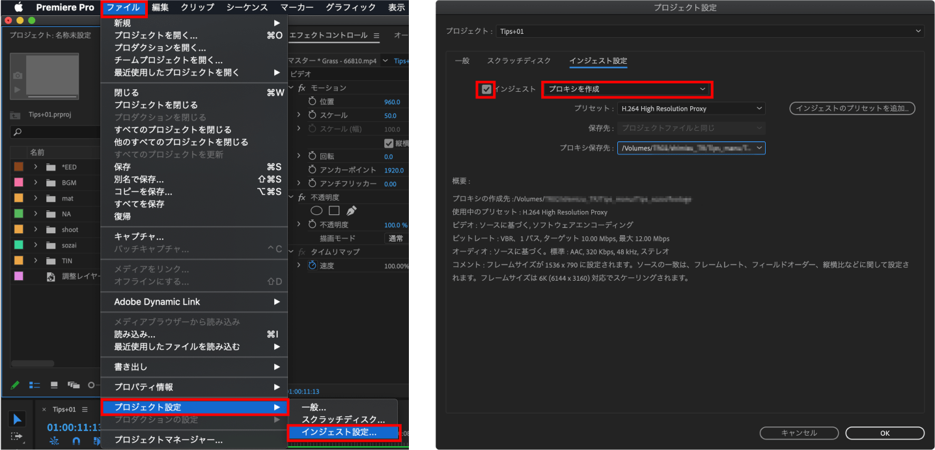935x450 pixels.
Task: Toggle the fx button for 不透明度 effect
Action: 302,197
